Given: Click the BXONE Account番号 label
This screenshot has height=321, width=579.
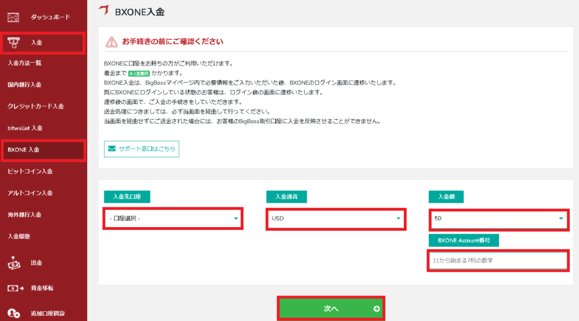Looking at the screenshot, I should [x=464, y=241].
